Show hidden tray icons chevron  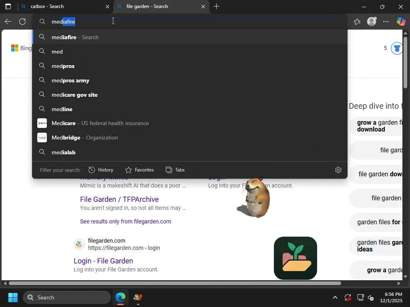[335, 297]
